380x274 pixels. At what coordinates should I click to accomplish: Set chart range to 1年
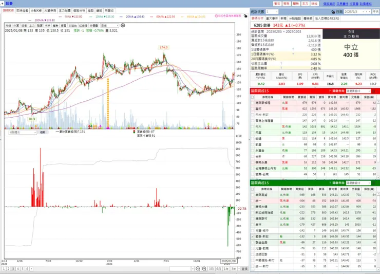[226, 269]
